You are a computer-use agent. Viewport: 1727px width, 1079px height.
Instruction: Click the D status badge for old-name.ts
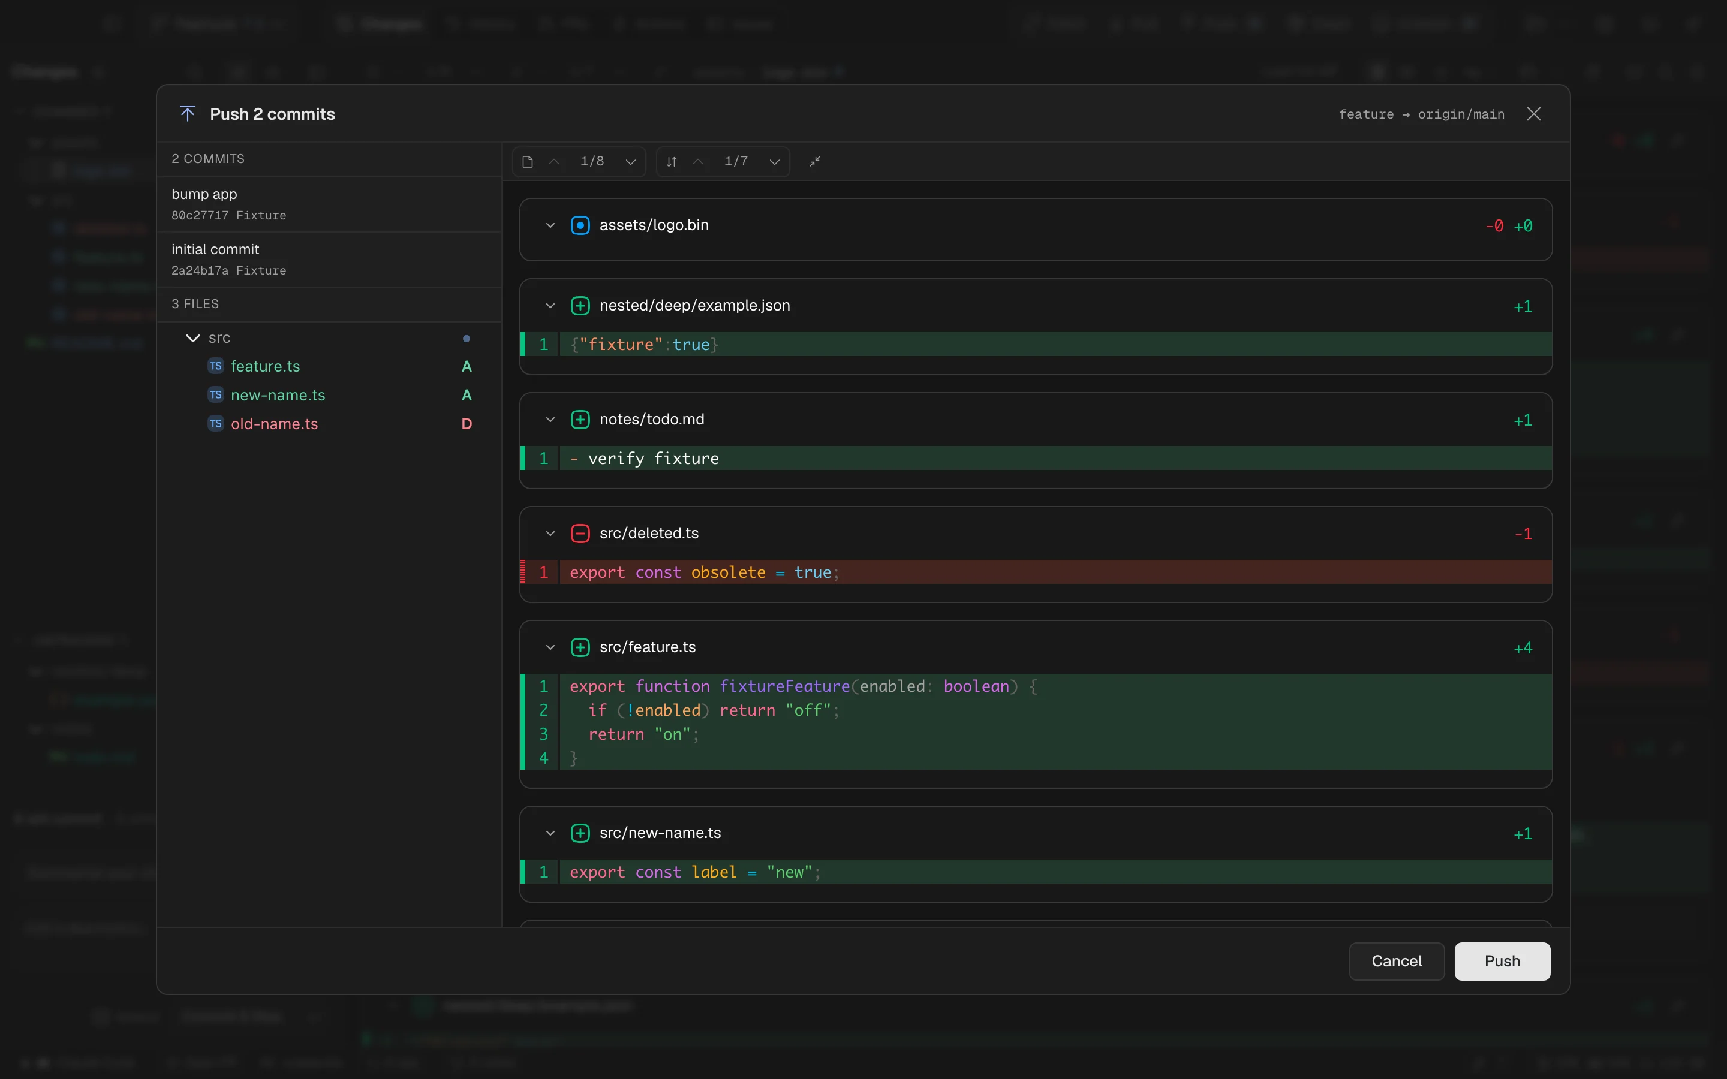(x=467, y=424)
